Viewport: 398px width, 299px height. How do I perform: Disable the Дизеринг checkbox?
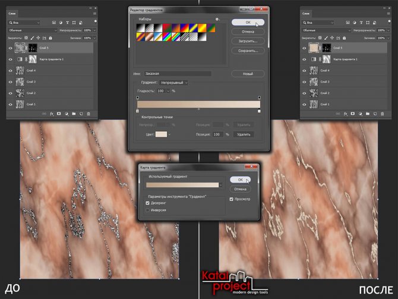pos(148,203)
